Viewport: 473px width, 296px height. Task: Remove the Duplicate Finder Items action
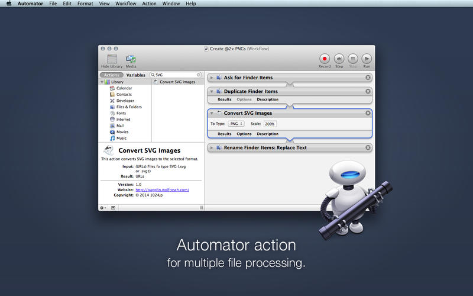pyautogui.click(x=368, y=91)
